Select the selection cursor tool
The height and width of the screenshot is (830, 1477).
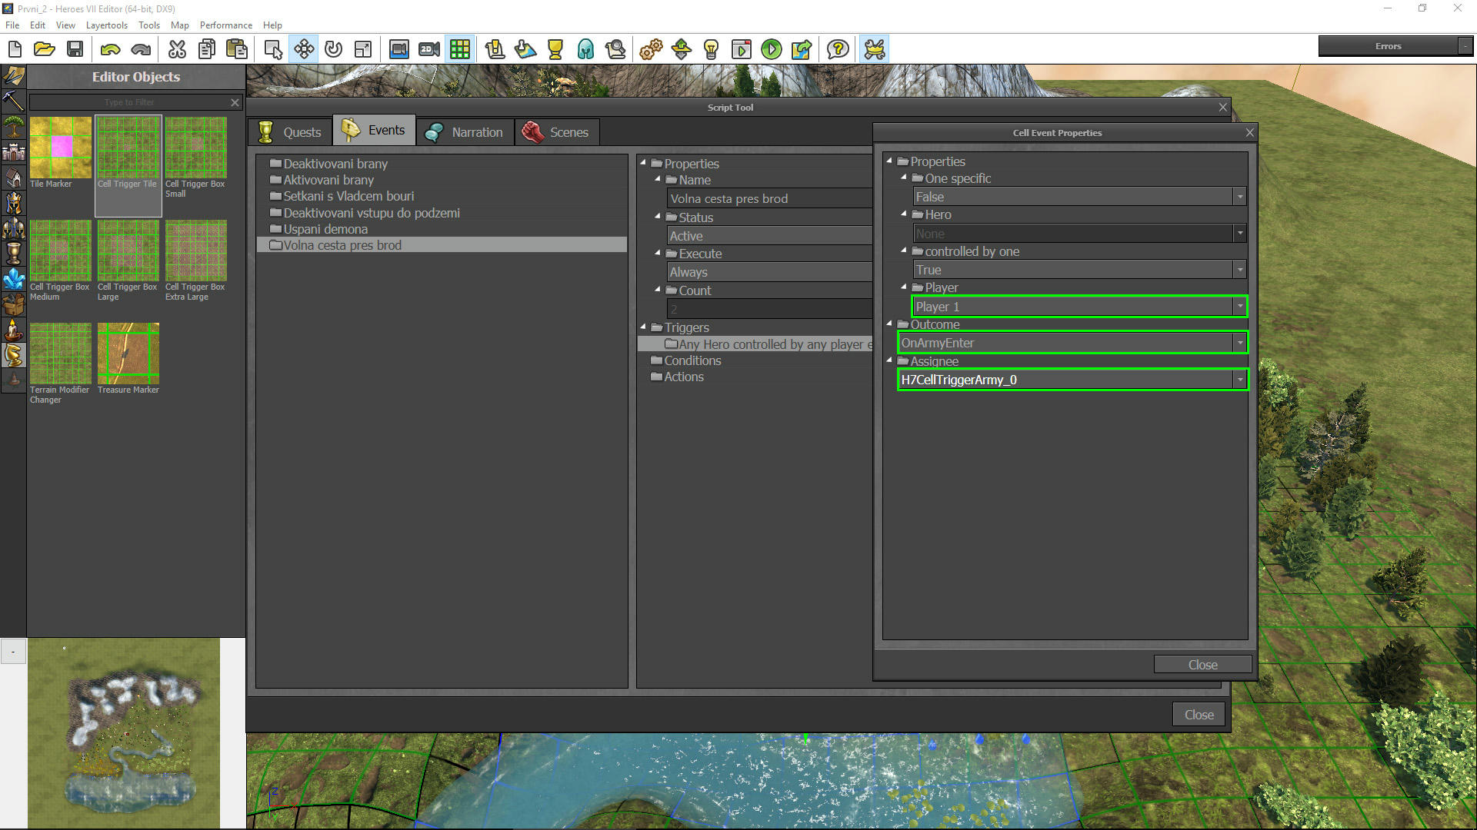[x=273, y=49]
